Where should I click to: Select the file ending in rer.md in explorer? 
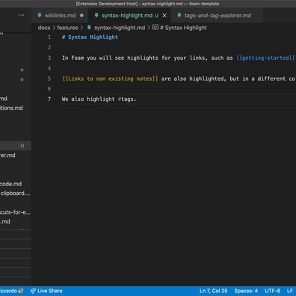click(x=16, y=155)
